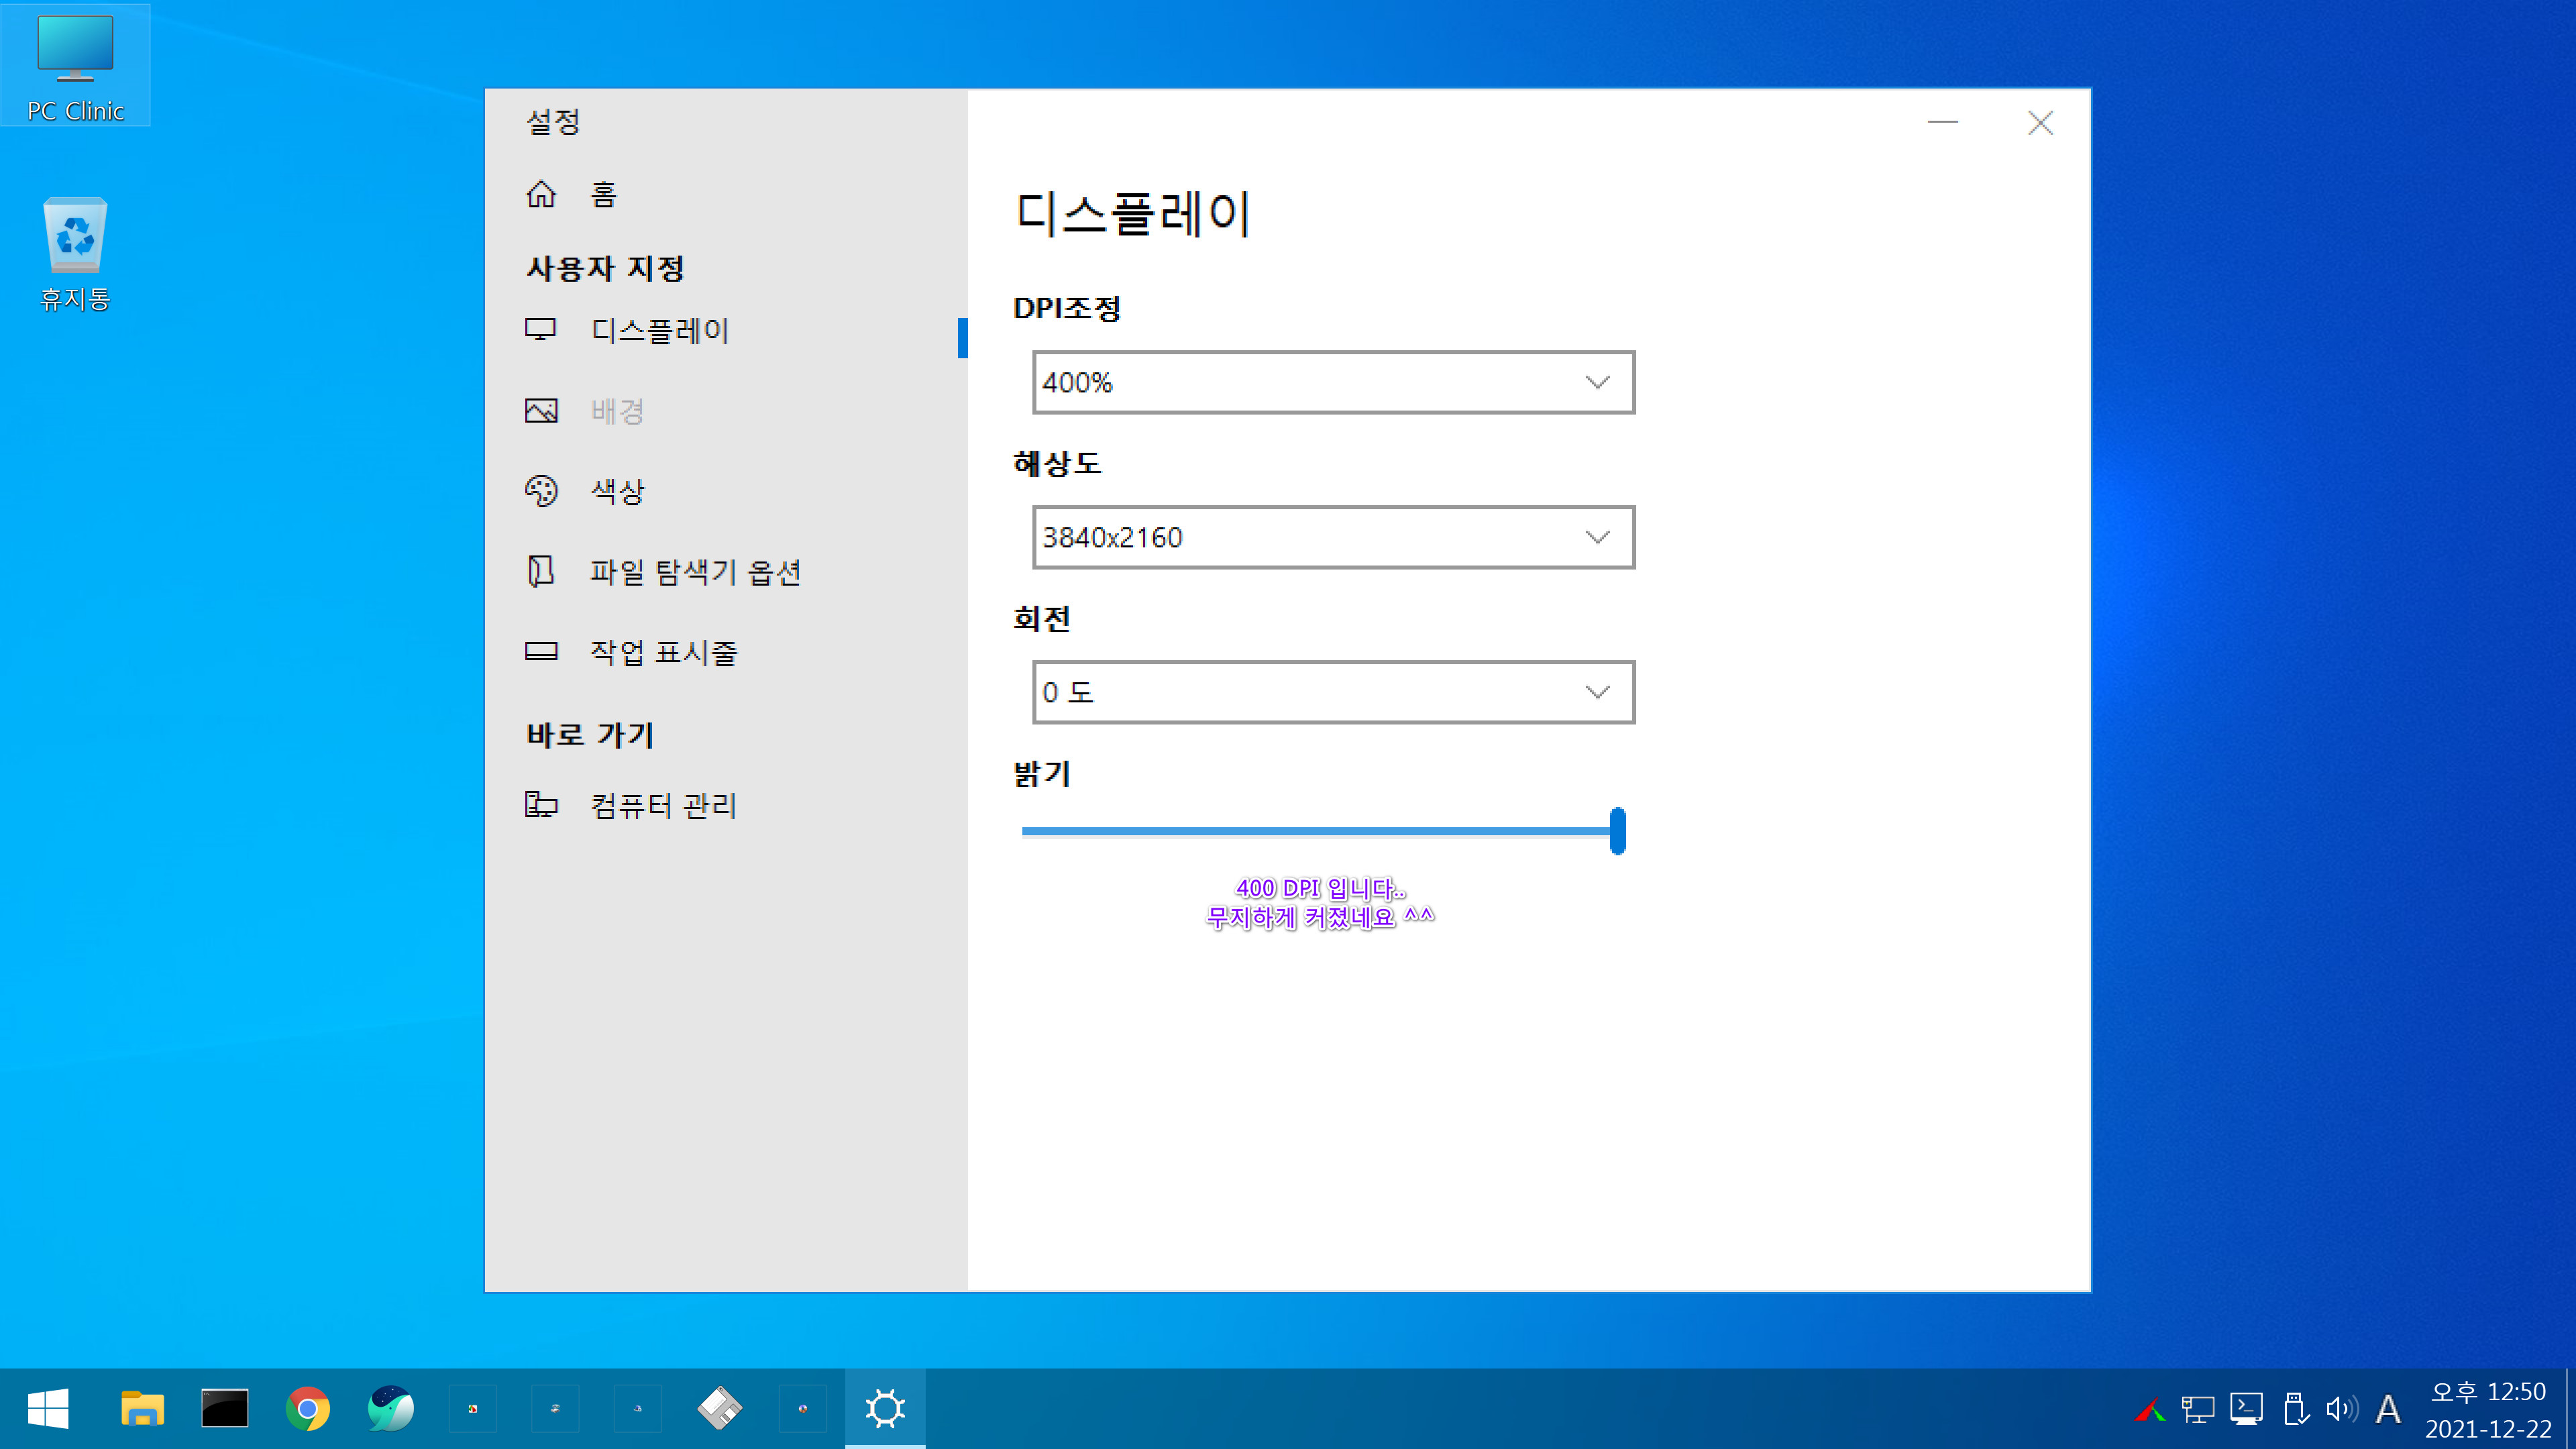
Task: Launch Google Chrome from the taskbar
Action: 308,1408
